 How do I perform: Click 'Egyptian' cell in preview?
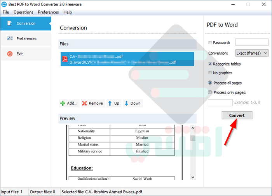click(142, 131)
